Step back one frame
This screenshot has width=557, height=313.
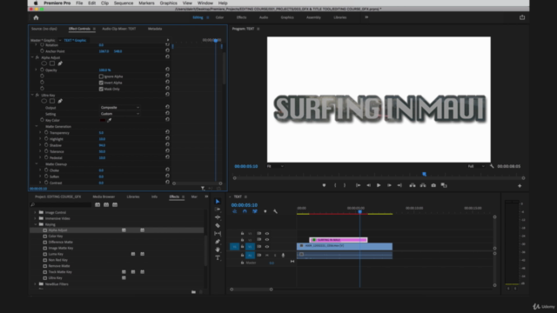pos(368,185)
